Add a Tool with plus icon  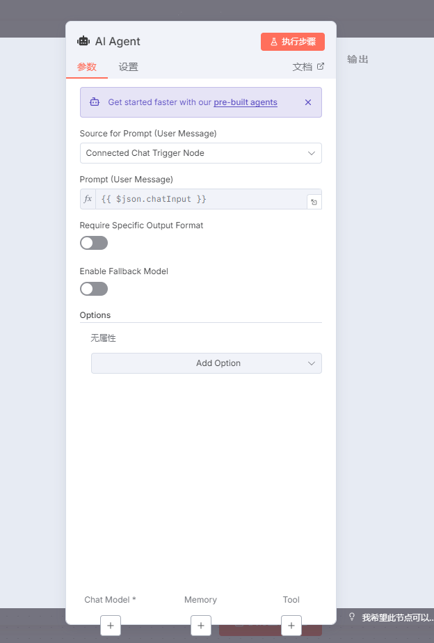pos(291,626)
